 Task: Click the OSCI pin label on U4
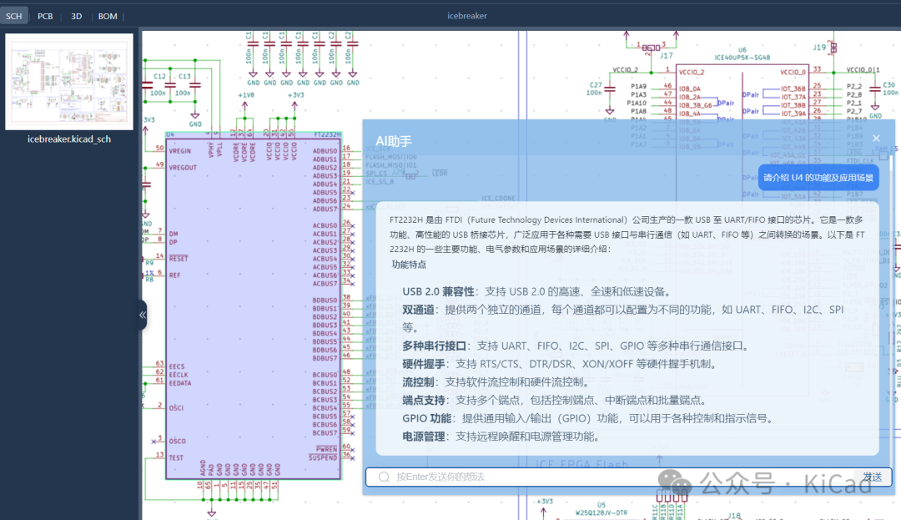coord(176,408)
